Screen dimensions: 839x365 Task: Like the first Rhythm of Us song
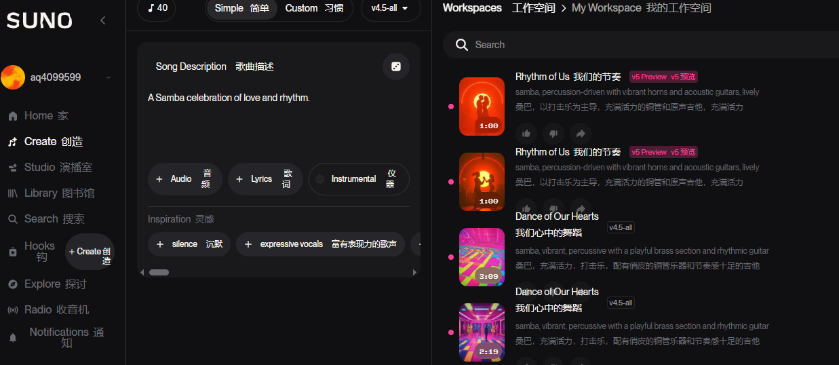coord(526,134)
